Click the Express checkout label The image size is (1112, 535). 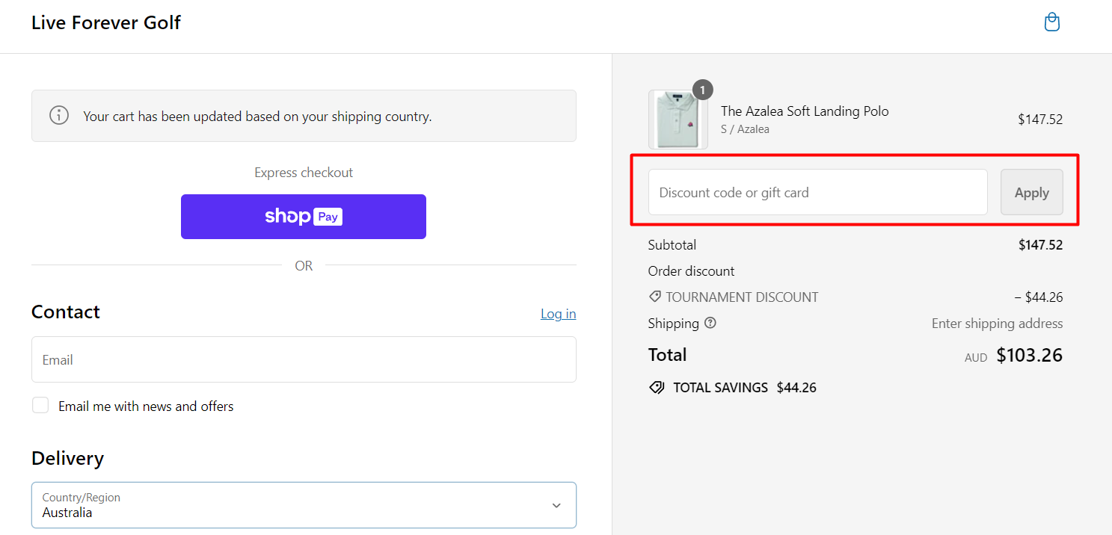(304, 173)
